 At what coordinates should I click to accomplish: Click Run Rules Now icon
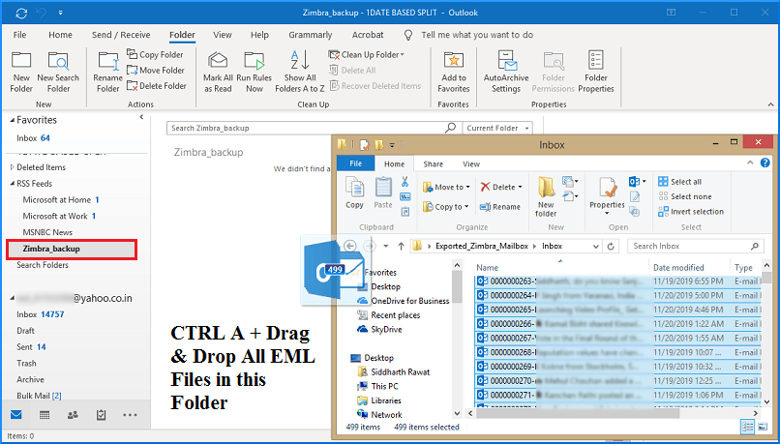254,63
